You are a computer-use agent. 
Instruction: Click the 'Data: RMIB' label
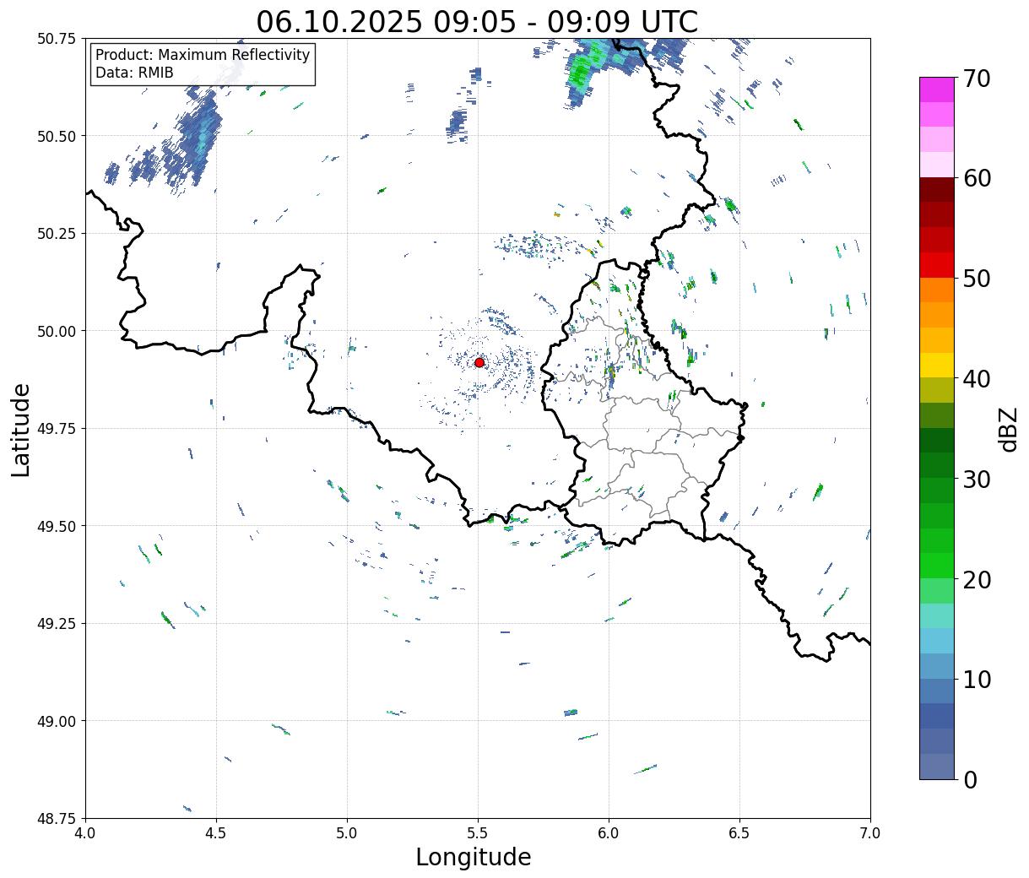(134, 73)
